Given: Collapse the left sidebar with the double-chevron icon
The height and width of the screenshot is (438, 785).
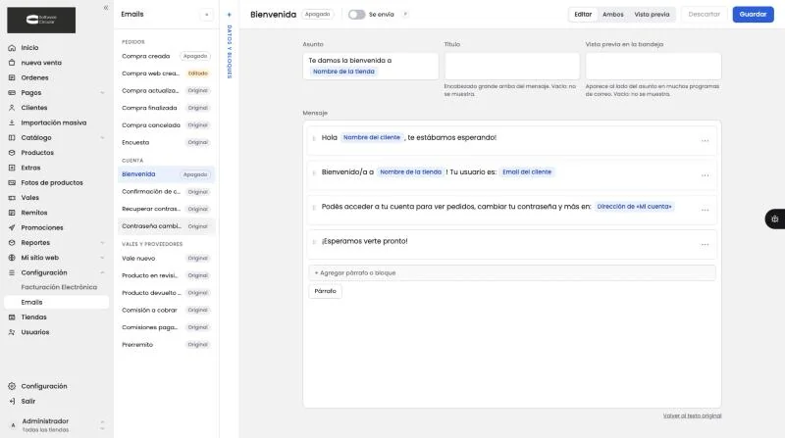Looking at the screenshot, I should pyautogui.click(x=106, y=8).
